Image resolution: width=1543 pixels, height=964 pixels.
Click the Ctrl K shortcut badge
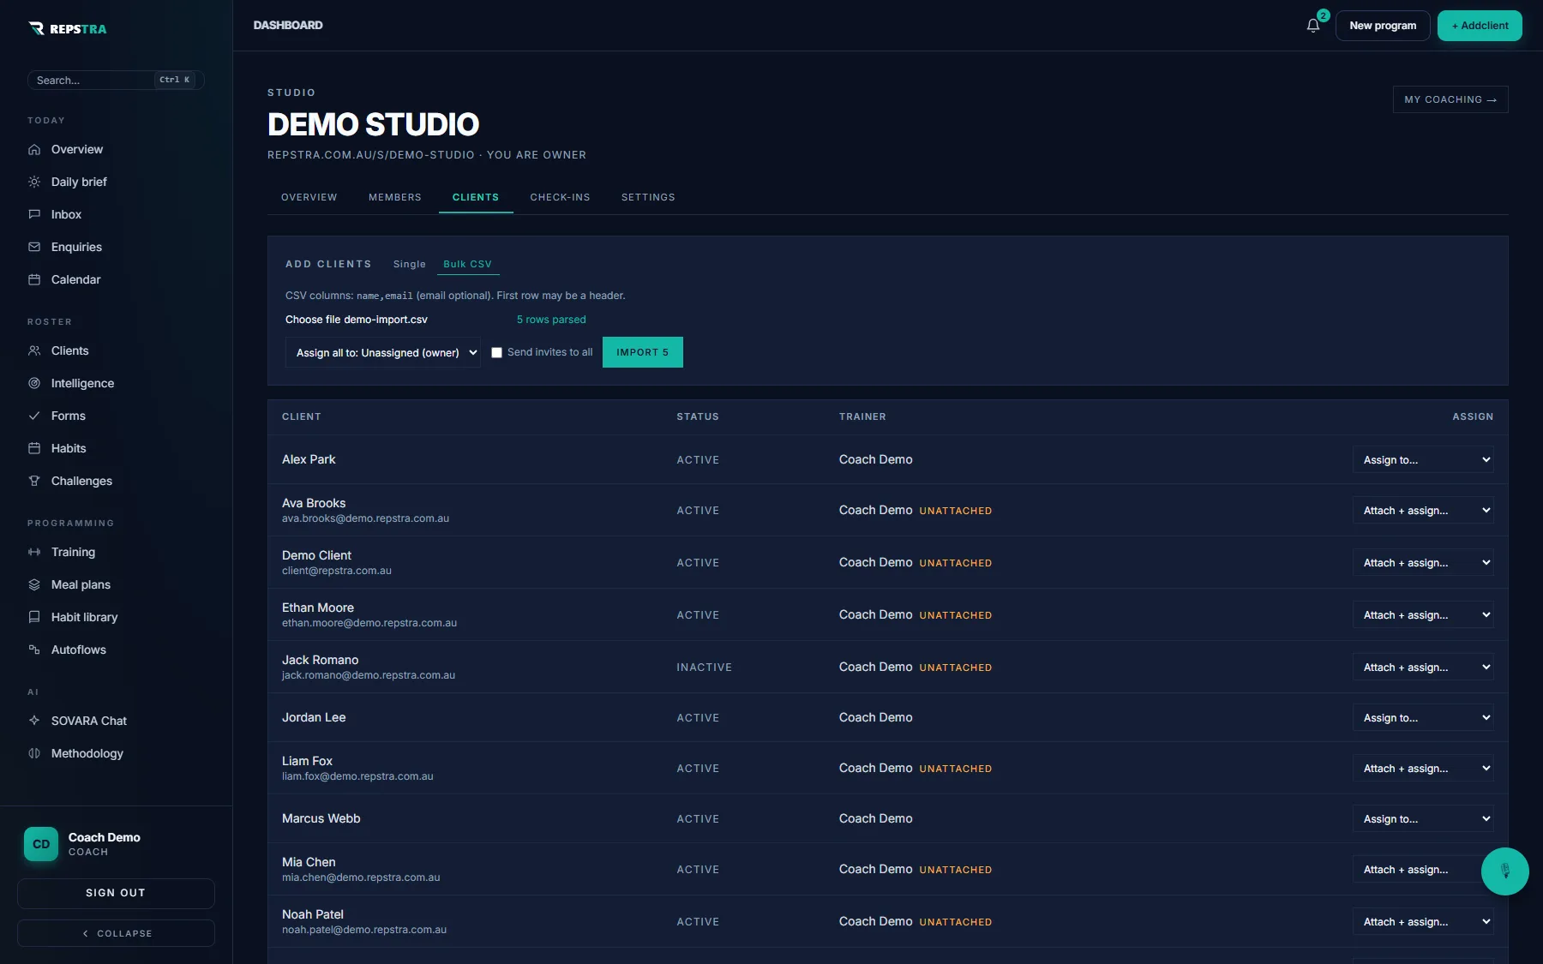point(175,80)
